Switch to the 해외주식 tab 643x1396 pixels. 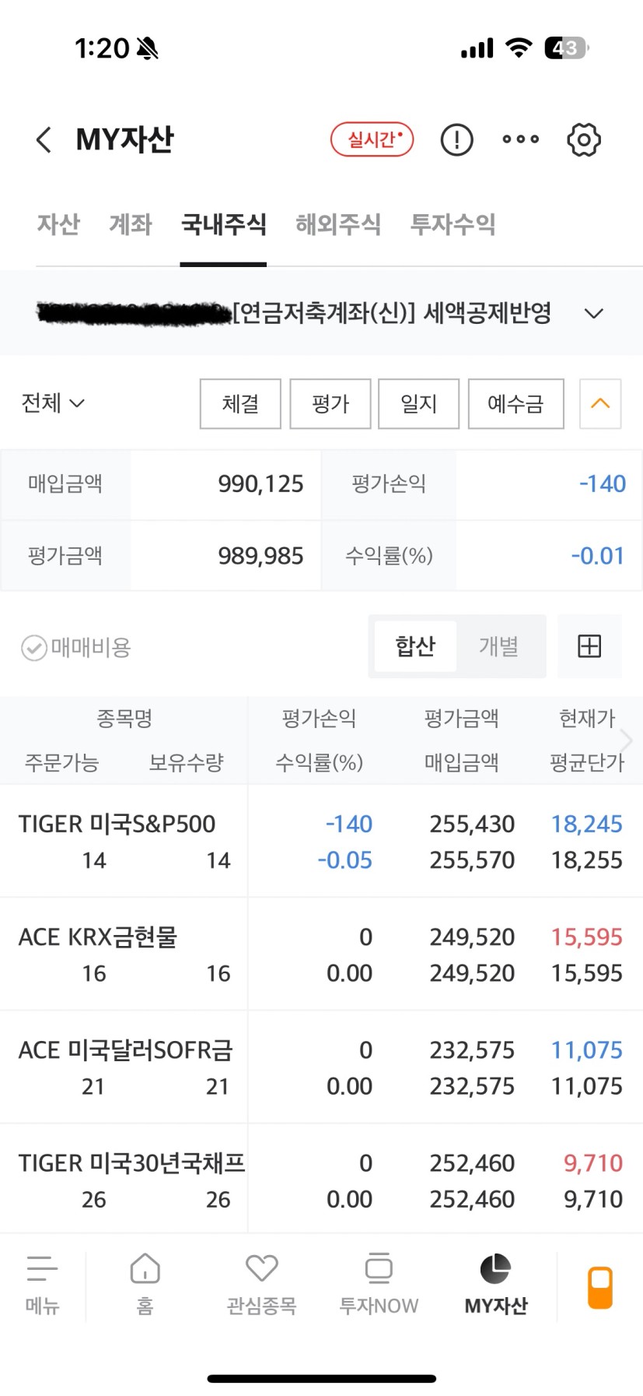click(338, 225)
